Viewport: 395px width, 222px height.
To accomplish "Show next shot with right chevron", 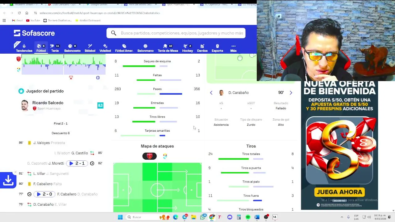I will point(291,92).
